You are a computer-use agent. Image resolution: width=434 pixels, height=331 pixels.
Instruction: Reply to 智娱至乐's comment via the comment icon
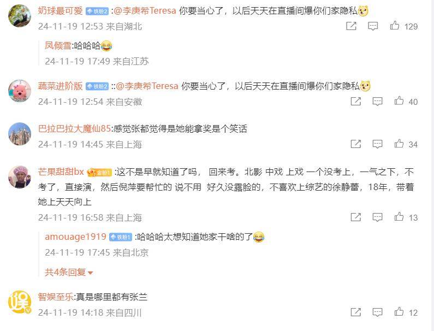point(377,312)
